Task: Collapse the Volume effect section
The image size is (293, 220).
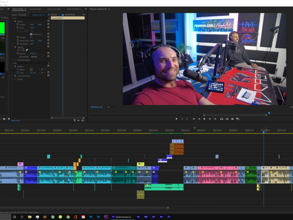Action: [13, 66]
